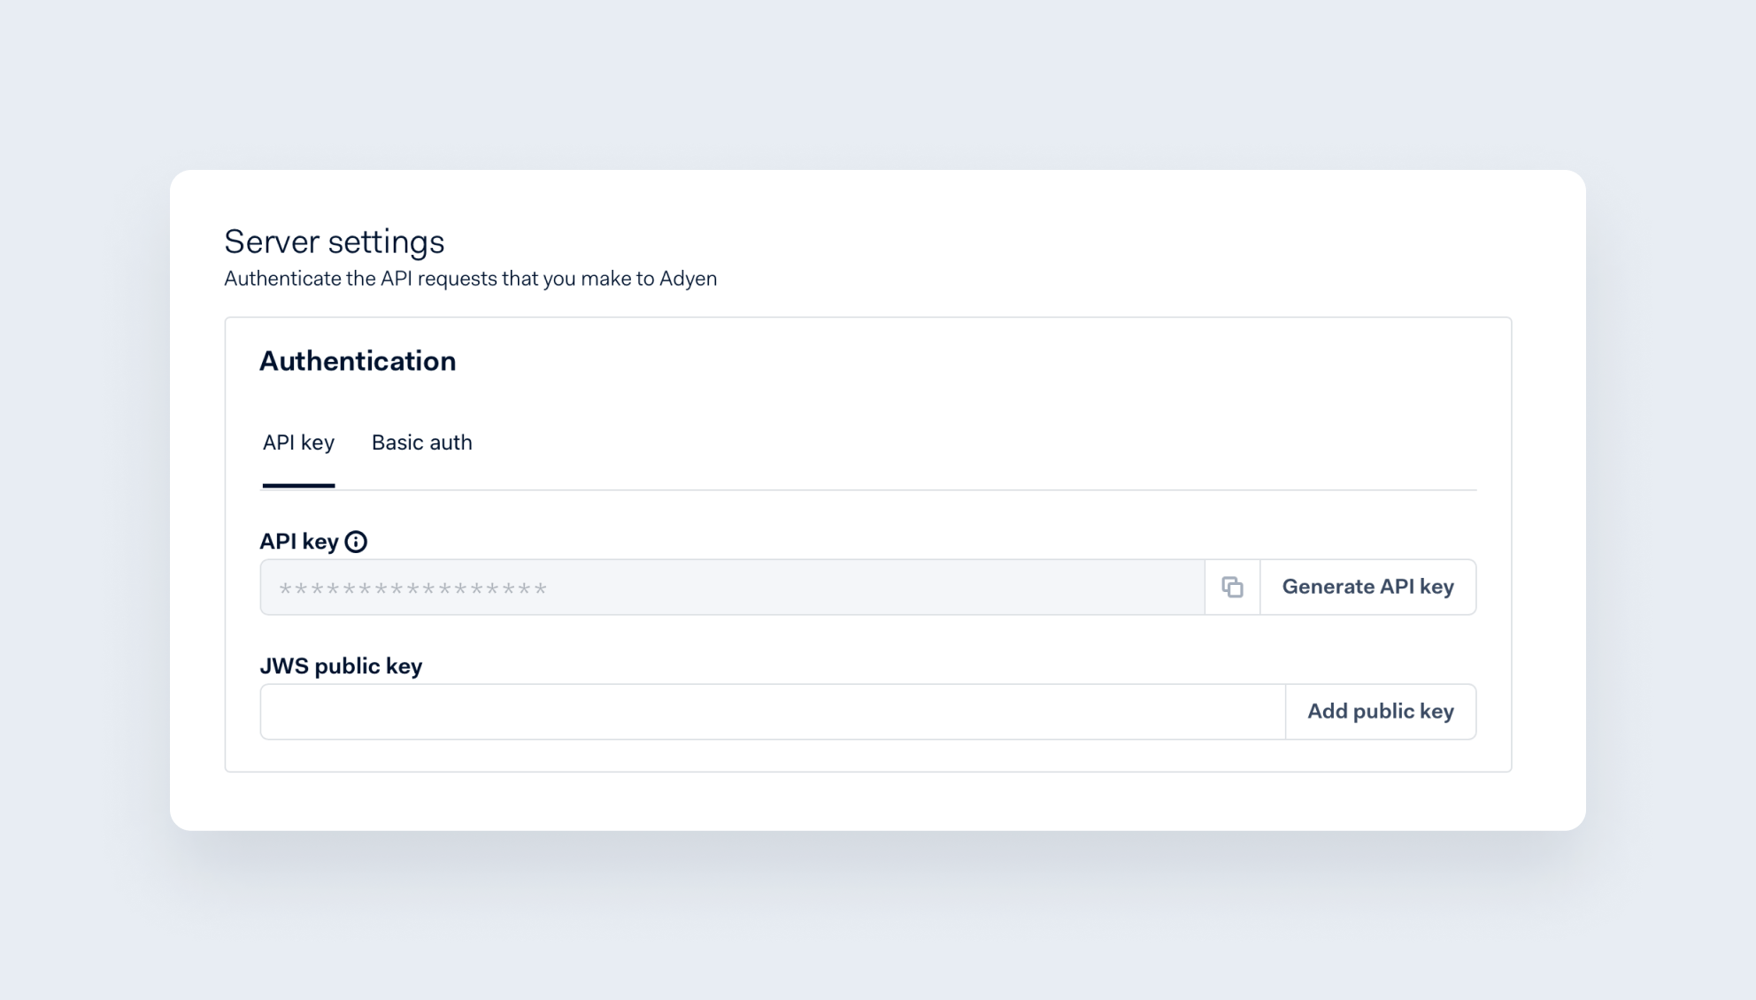This screenshot has width=1756, height=1000.
Task: Switch to the Basic auth tab
Action: tap(421, 442)
